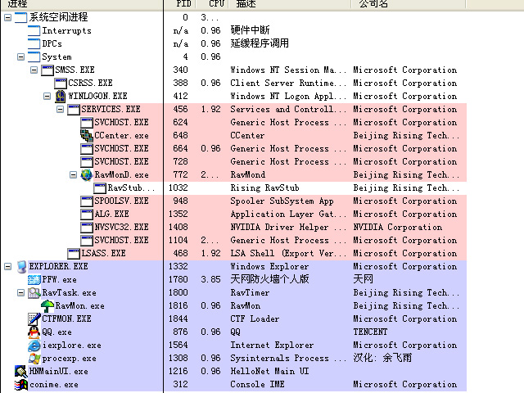The width and height of the screenshot is (524, 393).
Task: Click the RavStub process icon
Action: (x=100, y=188)
